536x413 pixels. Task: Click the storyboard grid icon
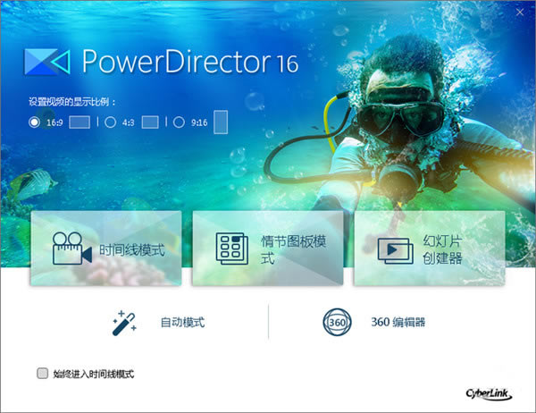pos(232,249)
